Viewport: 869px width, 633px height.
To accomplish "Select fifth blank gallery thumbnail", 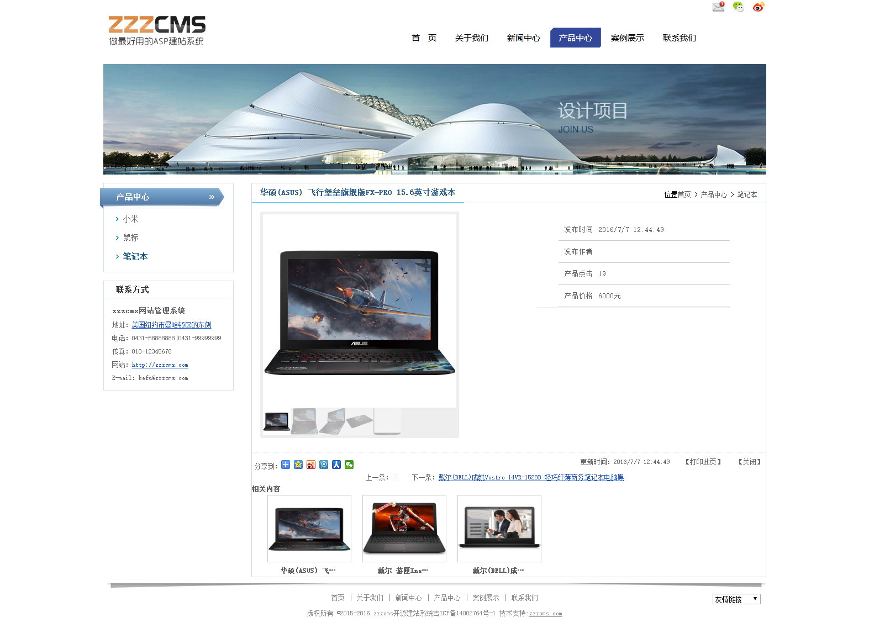I will (x=387, y=421).
